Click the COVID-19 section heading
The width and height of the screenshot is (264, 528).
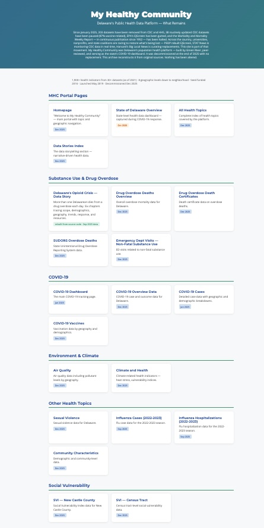58,277
